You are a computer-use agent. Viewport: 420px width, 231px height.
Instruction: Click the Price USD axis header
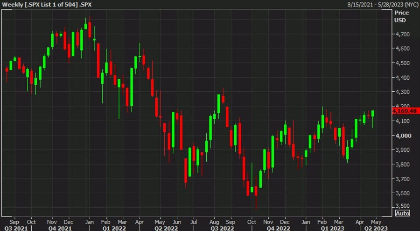click(400, 17)
